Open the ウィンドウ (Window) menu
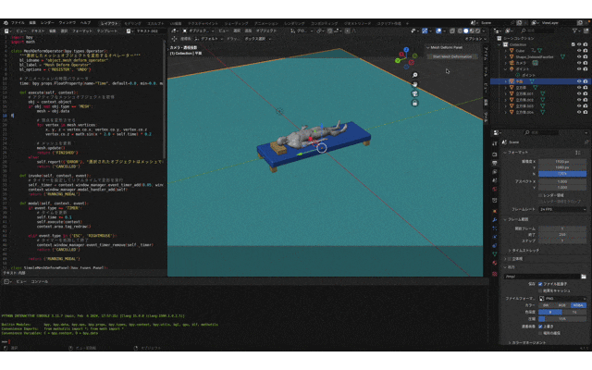The height and width of the screenshot is (370, 592). point(68,23)
